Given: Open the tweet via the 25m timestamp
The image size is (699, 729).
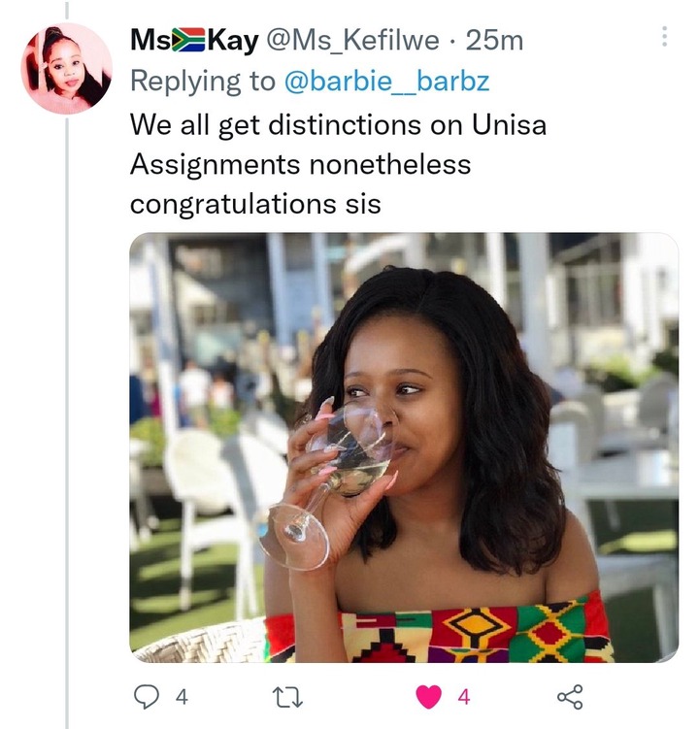Looking at the screenshot, I should pos(494,41).
